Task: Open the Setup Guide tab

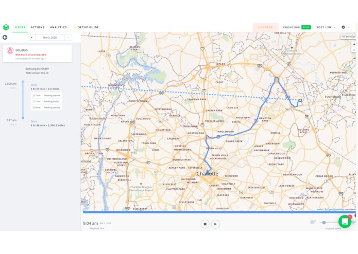Action: tap(89, 27)
